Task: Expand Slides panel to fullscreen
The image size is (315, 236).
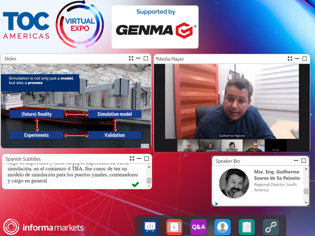Action: tap(131, 58)
